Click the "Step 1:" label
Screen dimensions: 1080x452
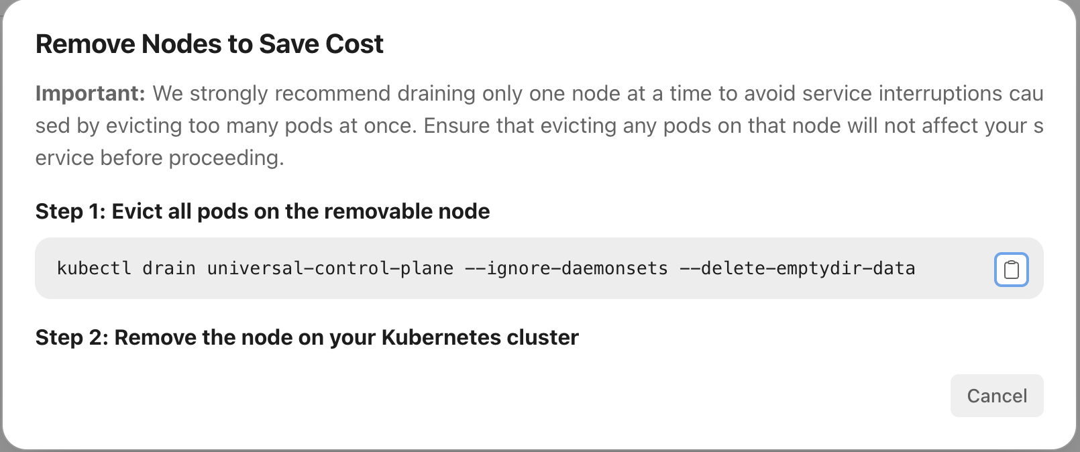pos(70,211)
